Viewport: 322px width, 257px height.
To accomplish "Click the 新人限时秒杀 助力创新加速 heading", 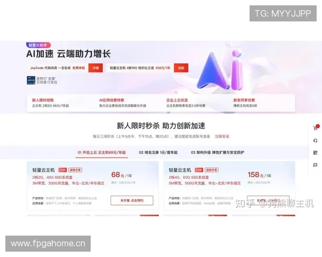I will (x=161, y=126).
